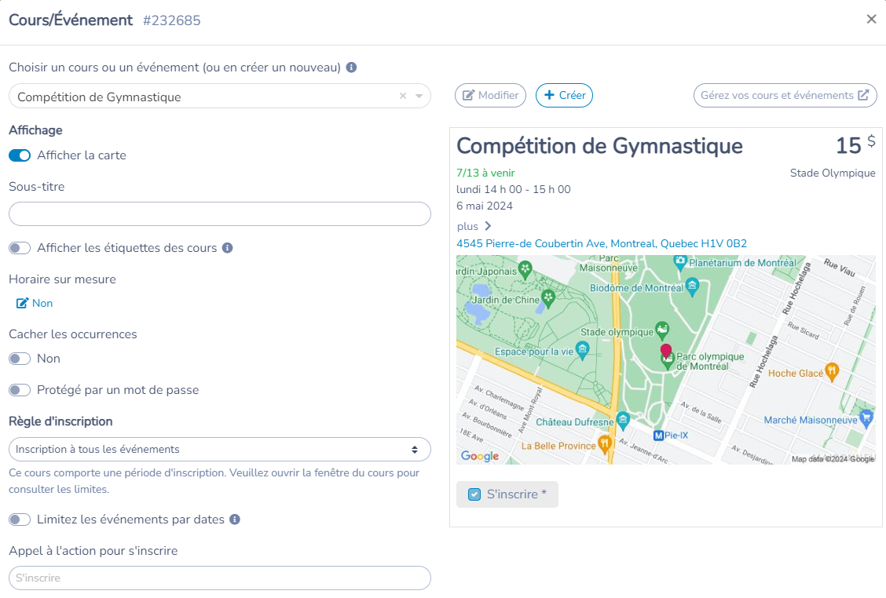Toggle Cacher les occurrences switch
Viewport: 886px width, 598px height.
point(20,359)
